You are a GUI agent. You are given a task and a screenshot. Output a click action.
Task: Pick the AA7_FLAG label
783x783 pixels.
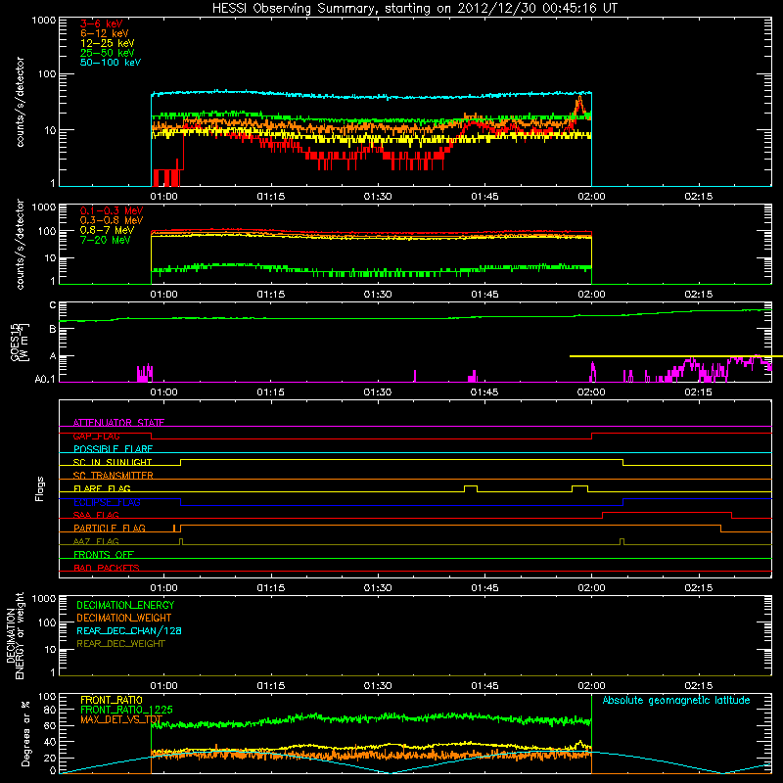click(96, 541)
